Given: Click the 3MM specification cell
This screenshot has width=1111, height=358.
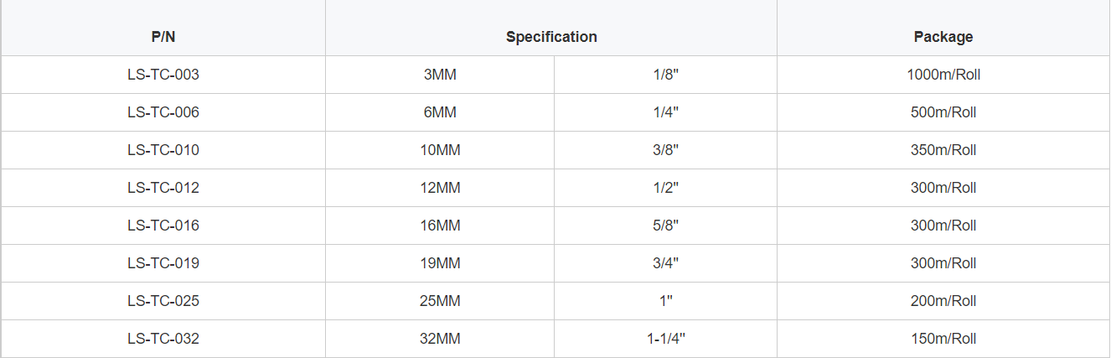Looking at the screenshot, I should [440, 75].
